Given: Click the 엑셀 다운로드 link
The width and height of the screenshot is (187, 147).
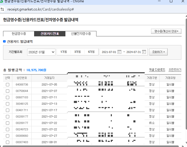Looking at the screenshot, I should coord(157,70).
